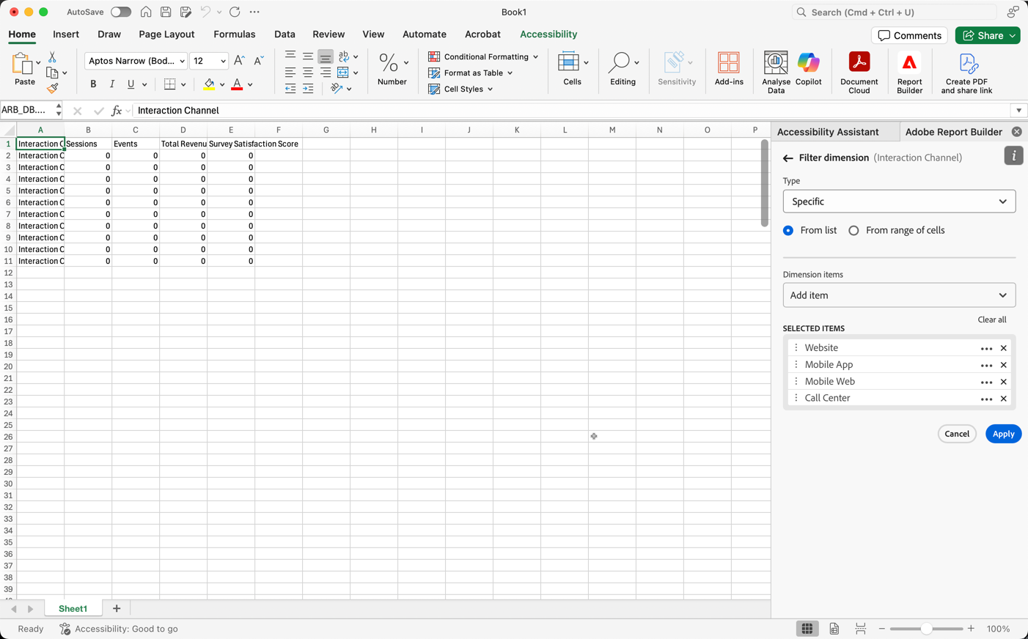Image resolution: width=1028 pixels, height=639 pixels.
Task: Adjust the zoom slider
Action: [926, 629]
